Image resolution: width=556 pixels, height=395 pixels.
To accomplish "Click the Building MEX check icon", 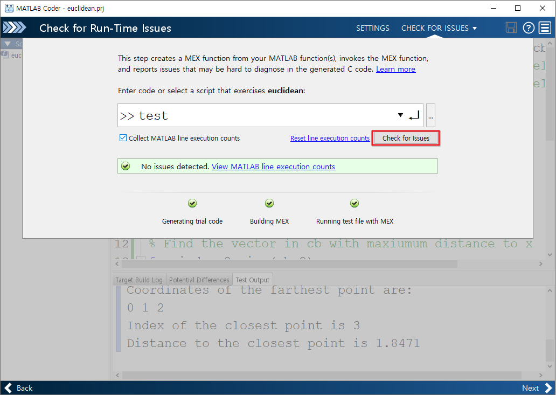I will [x=269, y=203].
